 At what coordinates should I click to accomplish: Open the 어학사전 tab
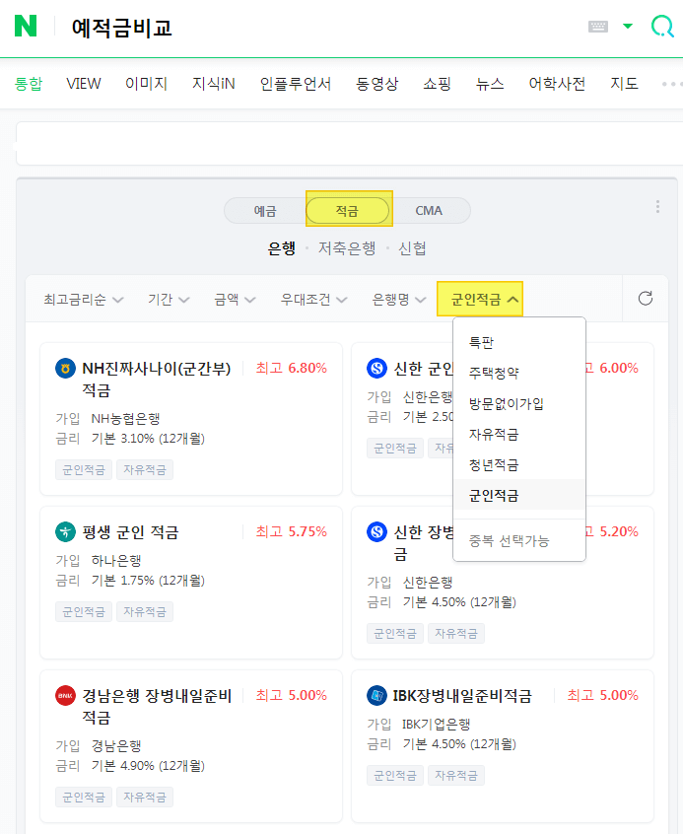coord(557,84)
